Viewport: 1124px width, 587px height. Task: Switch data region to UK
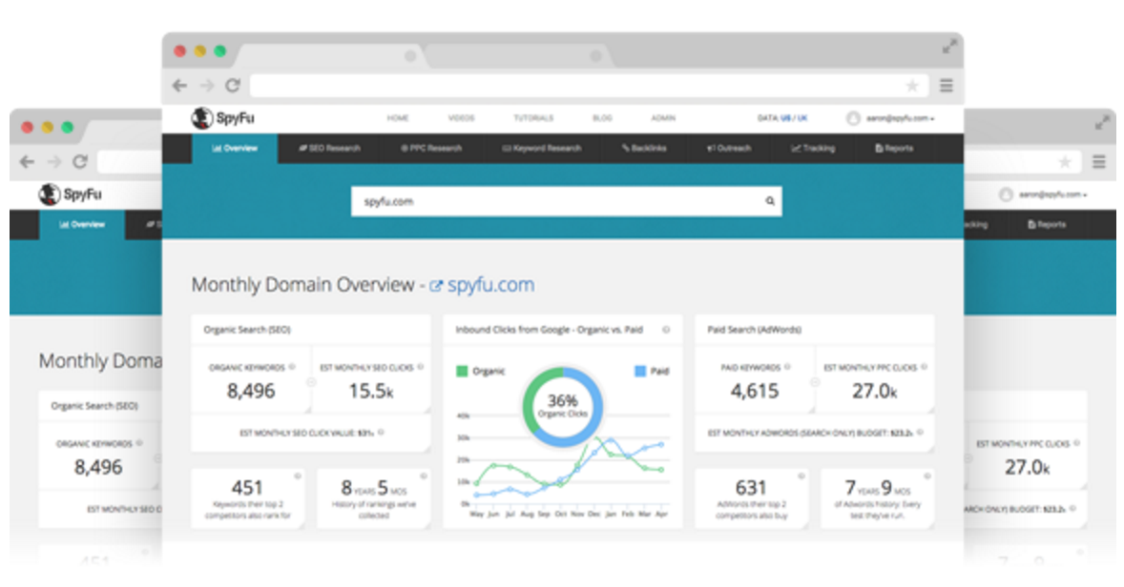[x=801, y=118]
